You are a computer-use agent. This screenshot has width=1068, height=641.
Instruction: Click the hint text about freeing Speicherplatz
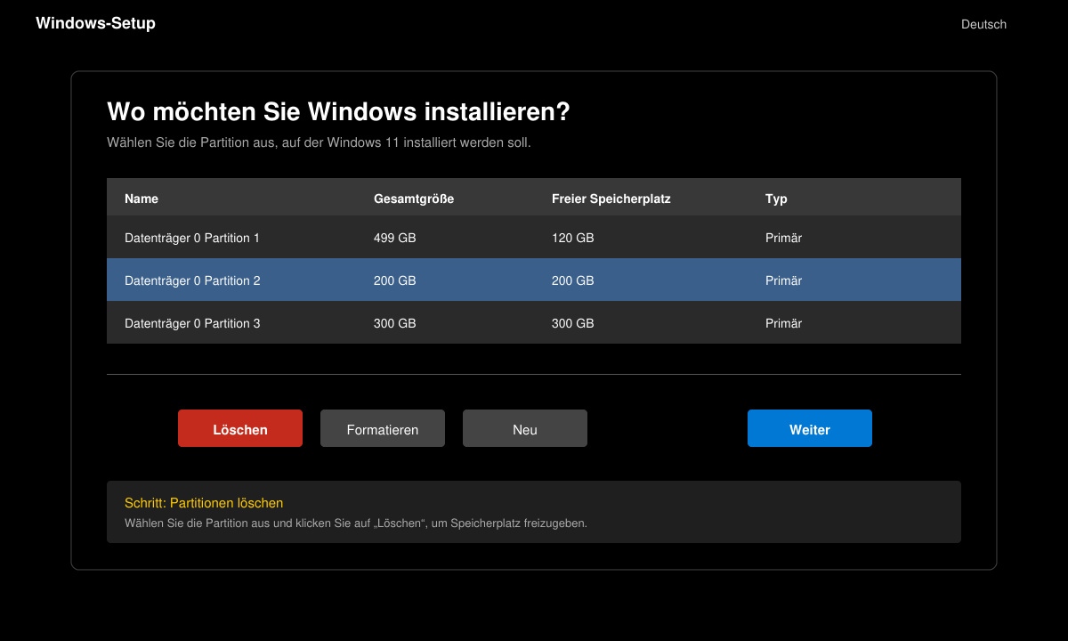[356, 523]
